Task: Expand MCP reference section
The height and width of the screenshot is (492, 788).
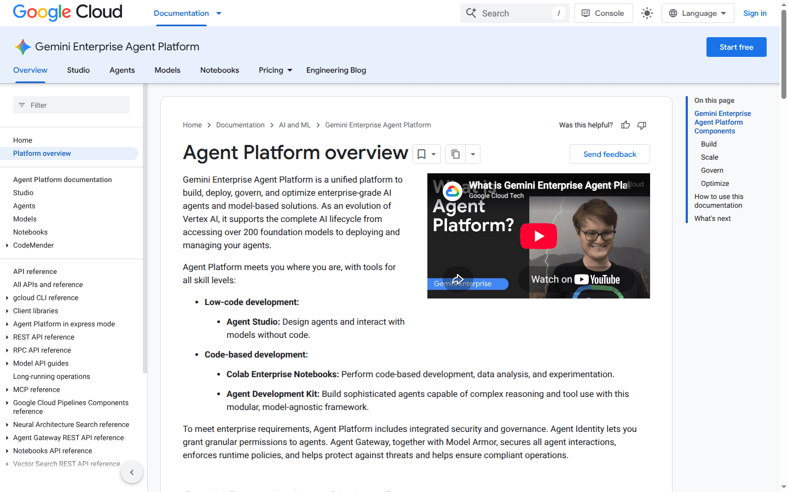Action: 7,390
